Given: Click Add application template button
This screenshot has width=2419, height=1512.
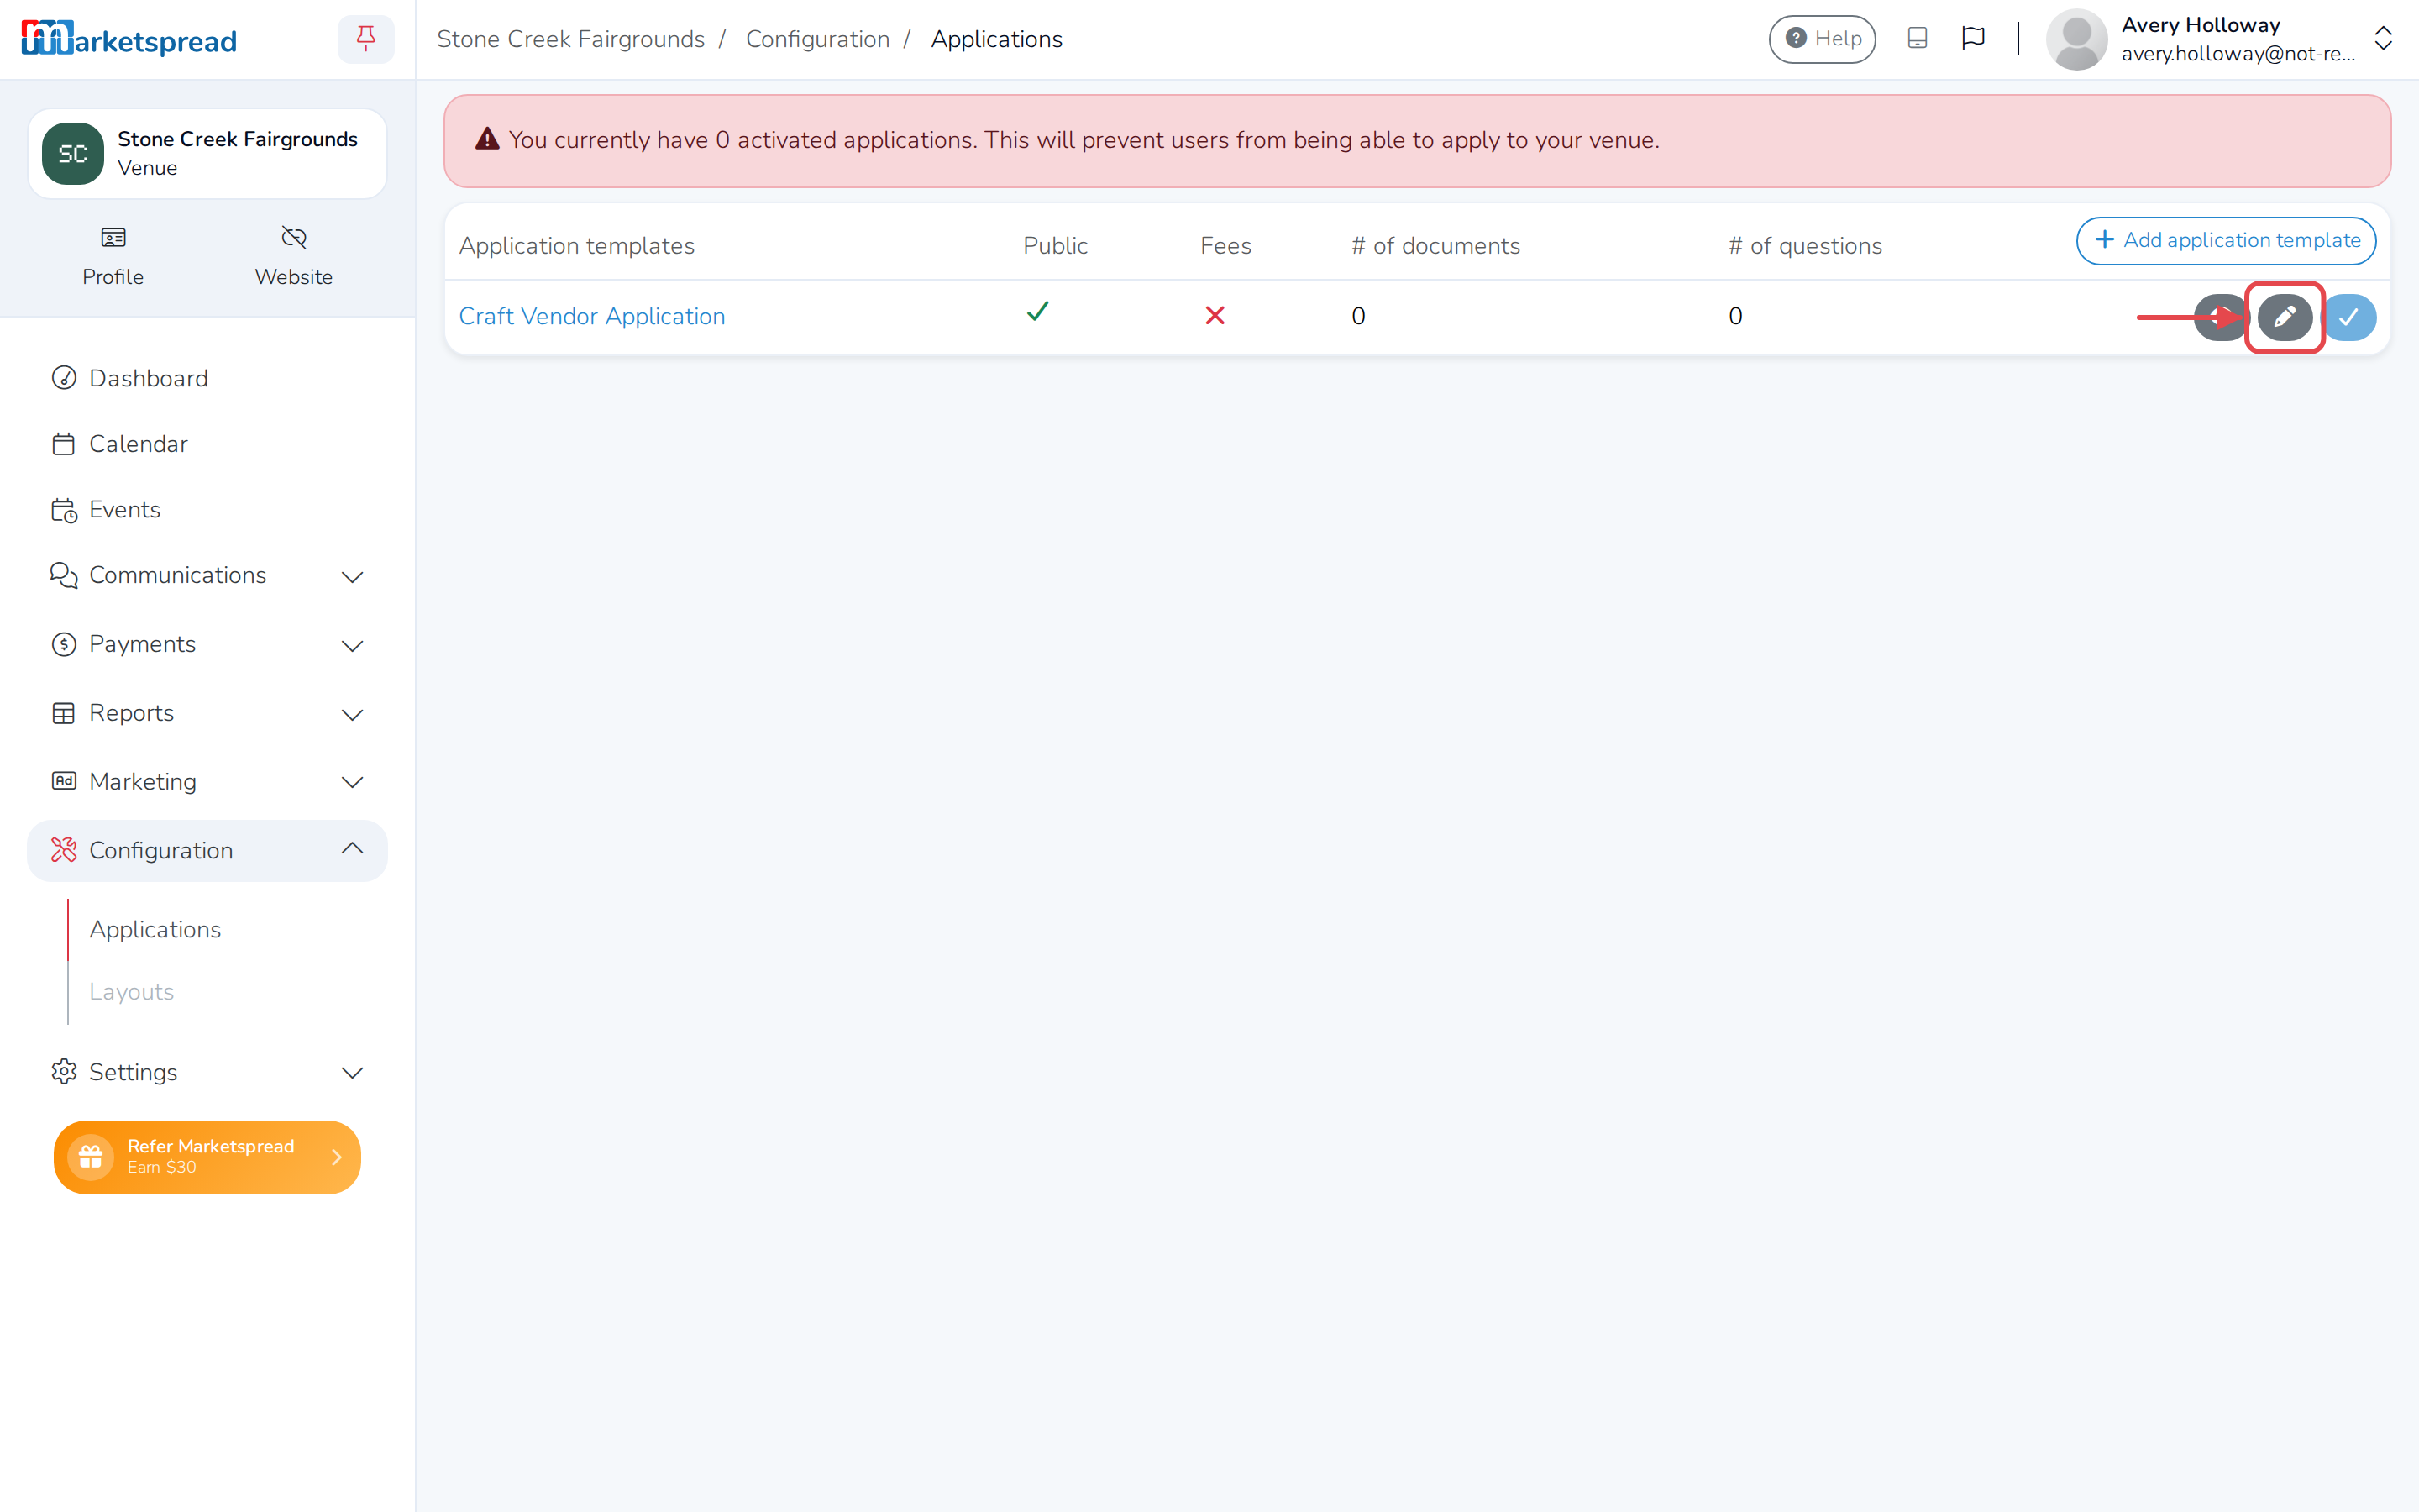Looking at the screenshot, I should click(2225, 240).
